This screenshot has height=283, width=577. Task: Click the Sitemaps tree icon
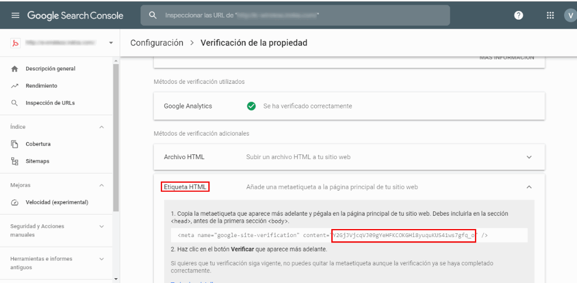point(15,161)
